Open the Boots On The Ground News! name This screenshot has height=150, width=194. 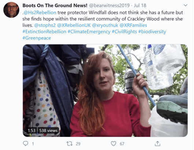pyautogui.click(x=55, y=5)
